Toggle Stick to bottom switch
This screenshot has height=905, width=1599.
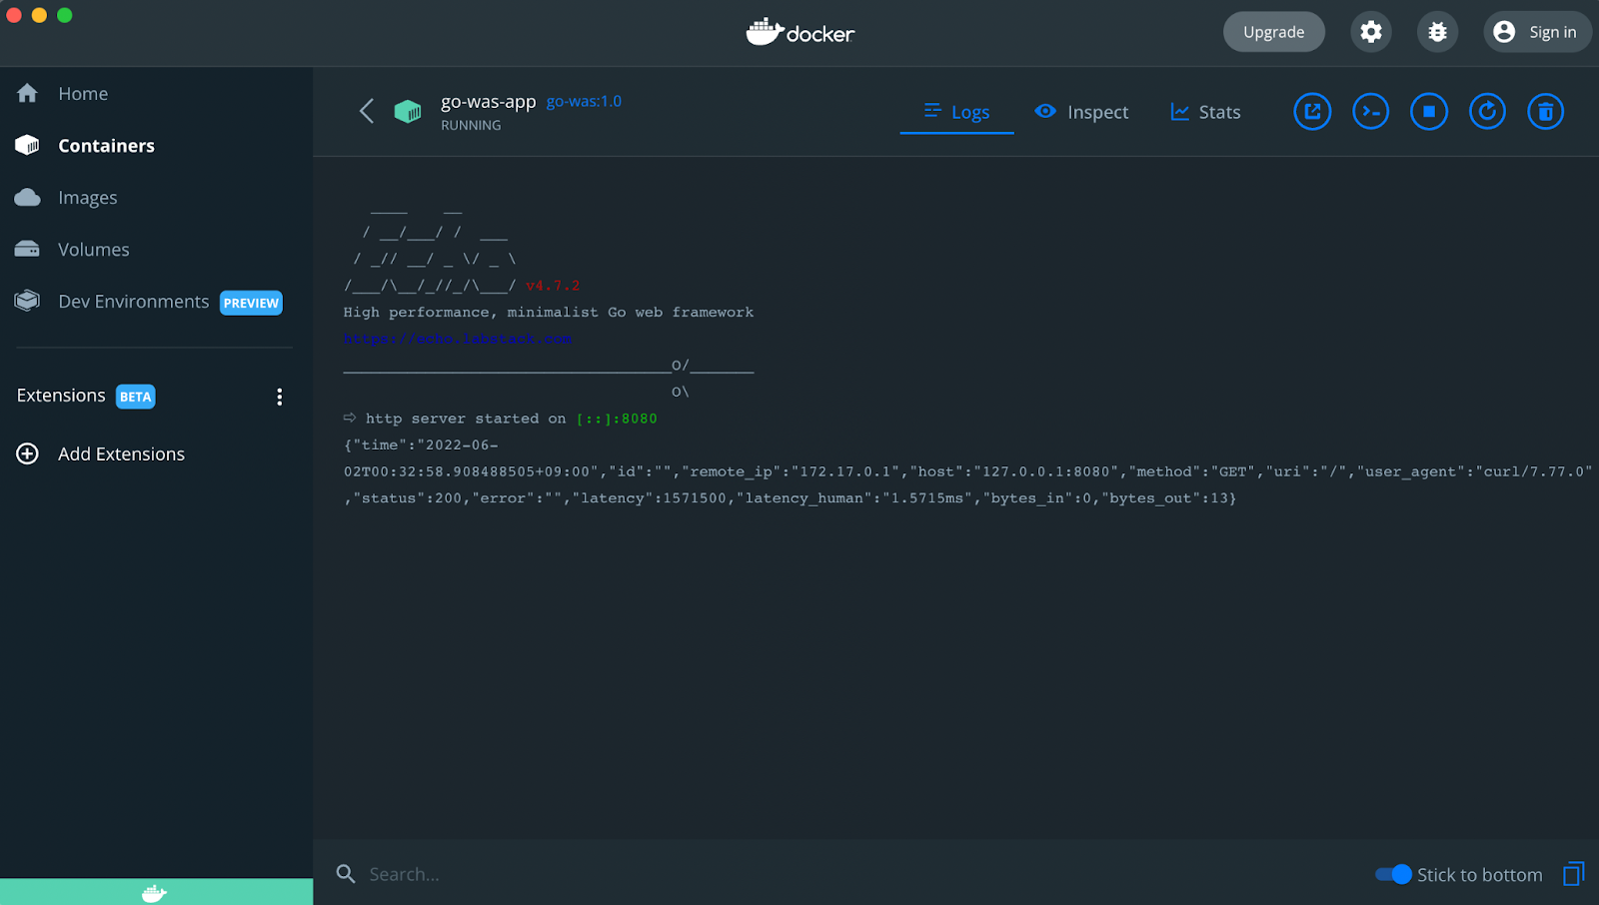pos(1393,874)
